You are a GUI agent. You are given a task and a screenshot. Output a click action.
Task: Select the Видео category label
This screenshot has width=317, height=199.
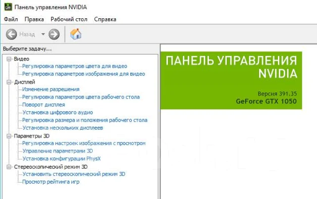22,59
